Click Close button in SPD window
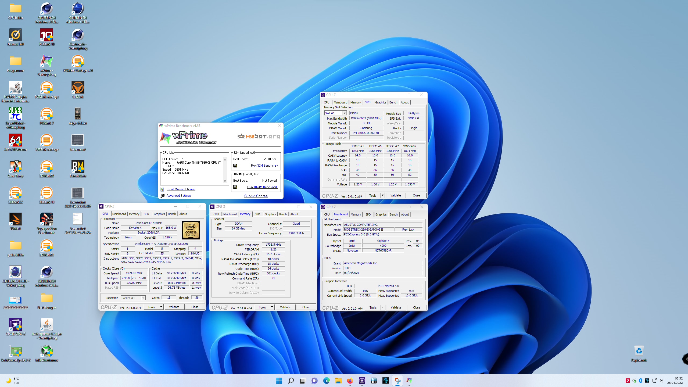Image resolution: width=688 pixels, height=387 pixels. click(x=416, y=195)
